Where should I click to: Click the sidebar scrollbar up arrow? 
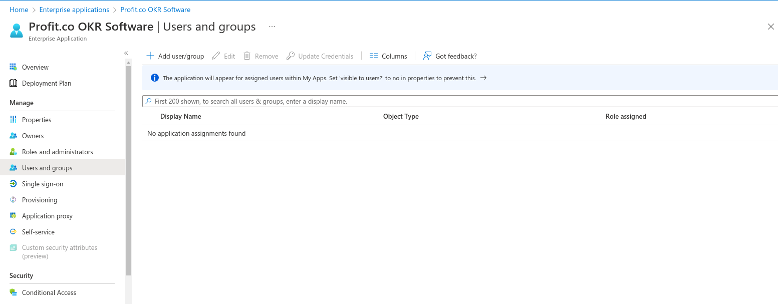click(128, 63)
